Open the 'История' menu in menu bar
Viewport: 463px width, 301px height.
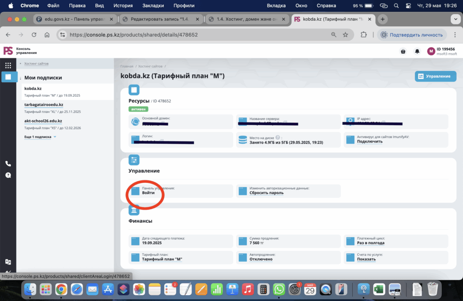click(x=123, y=6)
